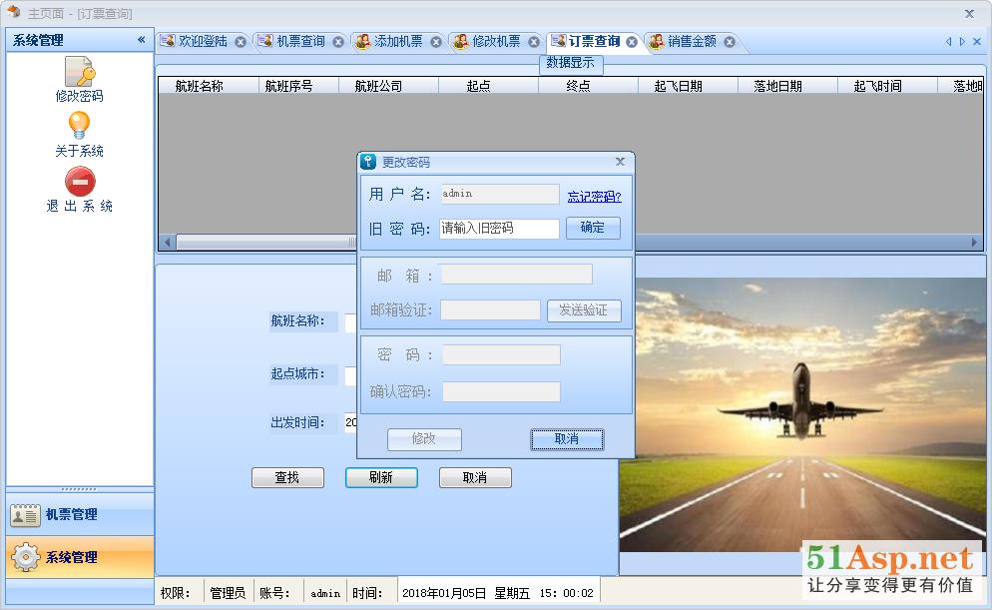Close the 销售金额 tab with its x icon
Screen dimensions: 992x610
click(730, 42)
